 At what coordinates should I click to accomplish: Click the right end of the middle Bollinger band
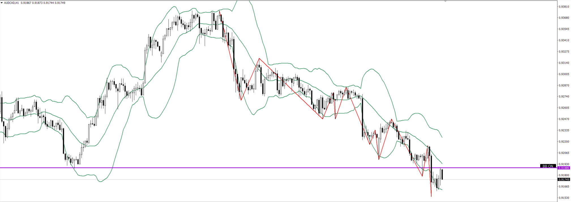coord(442,163)
